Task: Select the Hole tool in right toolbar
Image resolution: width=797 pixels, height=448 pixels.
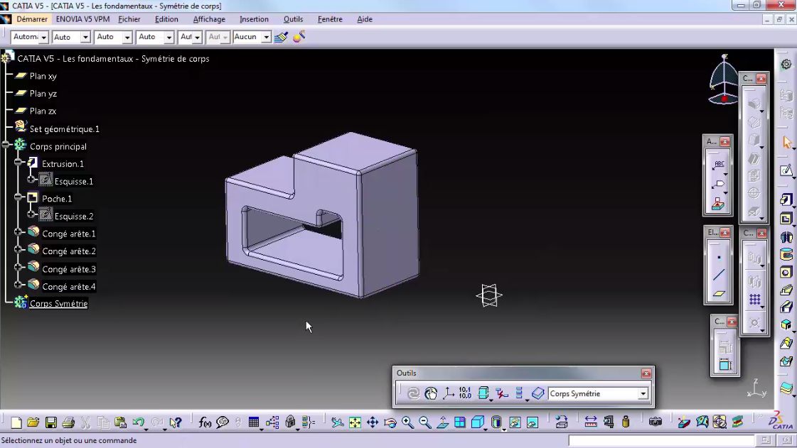Action: pyautogui.click(x=786, y=273)
